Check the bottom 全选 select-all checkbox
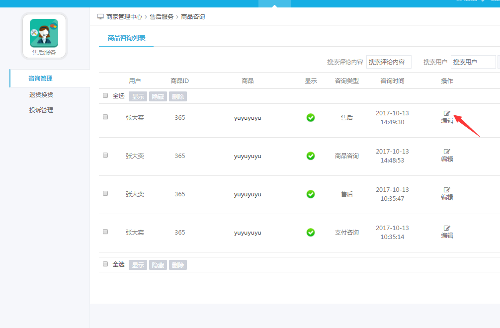Screen dimensions: 500x328 (105, 264)
